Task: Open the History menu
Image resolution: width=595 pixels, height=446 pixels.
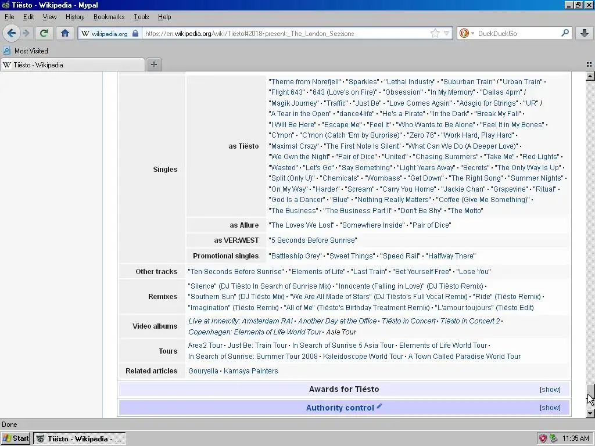Action: click(x=75, y=17)
